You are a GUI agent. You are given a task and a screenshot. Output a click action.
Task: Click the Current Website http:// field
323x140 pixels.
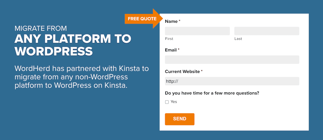(x=232, y=81)
